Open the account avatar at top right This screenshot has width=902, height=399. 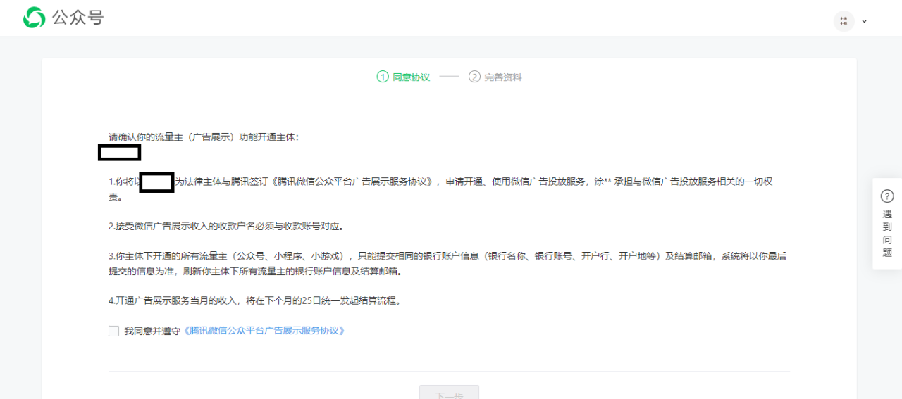[844, 20]
